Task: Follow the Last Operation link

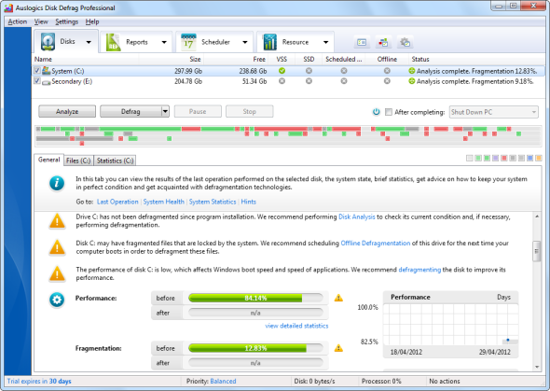Action: tap(117, 202)
